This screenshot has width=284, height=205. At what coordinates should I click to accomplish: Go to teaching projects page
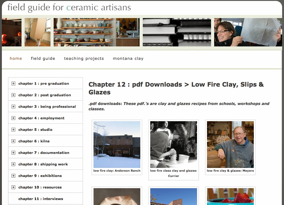click(x=84, y=59)
